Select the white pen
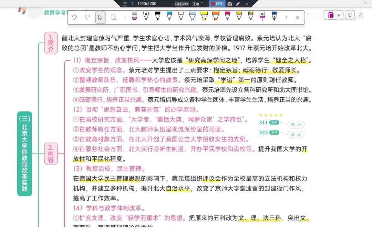This screenshot has width=372, height=232. (181, 16)
